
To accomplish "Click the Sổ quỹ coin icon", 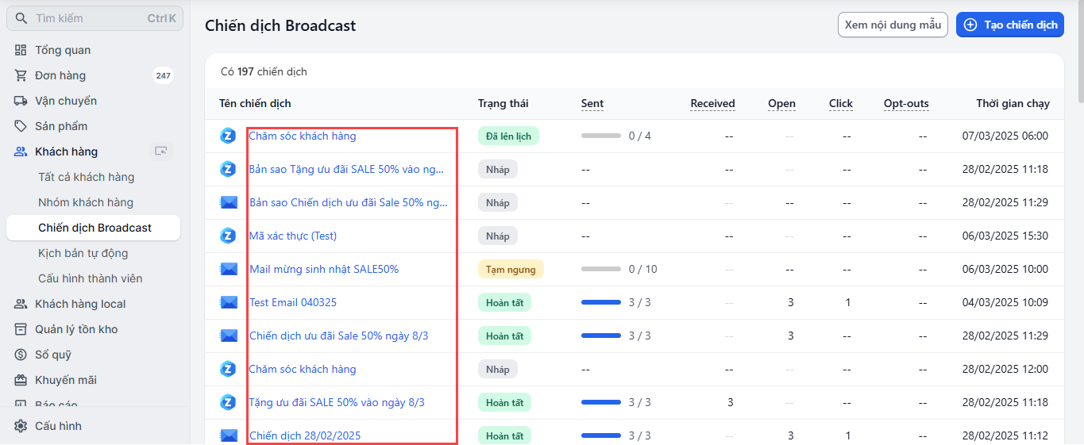I will 21,355.
